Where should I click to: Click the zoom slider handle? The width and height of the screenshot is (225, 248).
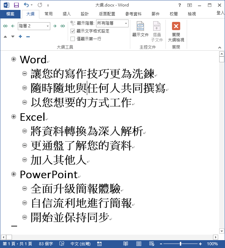pyautogui.click(x=181, y=244)
